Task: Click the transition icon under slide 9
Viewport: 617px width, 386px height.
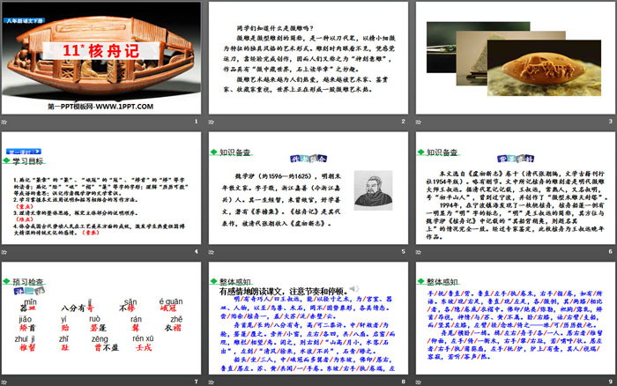Action: (419, 379)
